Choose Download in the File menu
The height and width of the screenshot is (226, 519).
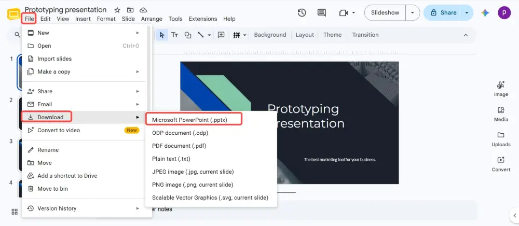point(84,117)
